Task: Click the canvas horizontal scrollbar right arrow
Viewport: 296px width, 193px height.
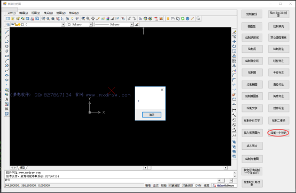Action: [225, 167]
